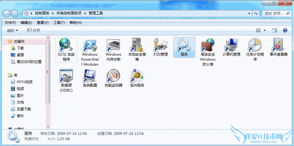This screenshot has height=146, width=294.
Task: Expand the address bar history dropdown
Action: click(249, 13)
